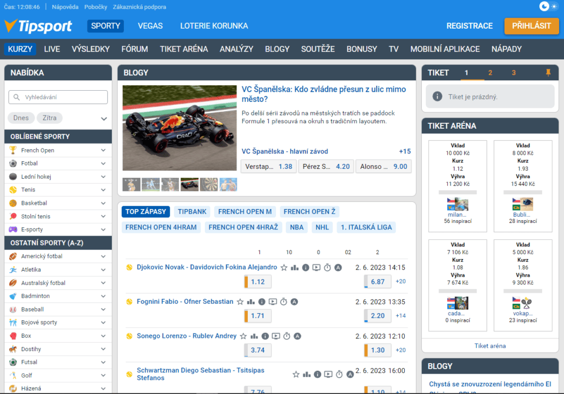Click timer icon in Fognini - Ofner row
Viewport: 564px width, 394px height.
point(284,302)
